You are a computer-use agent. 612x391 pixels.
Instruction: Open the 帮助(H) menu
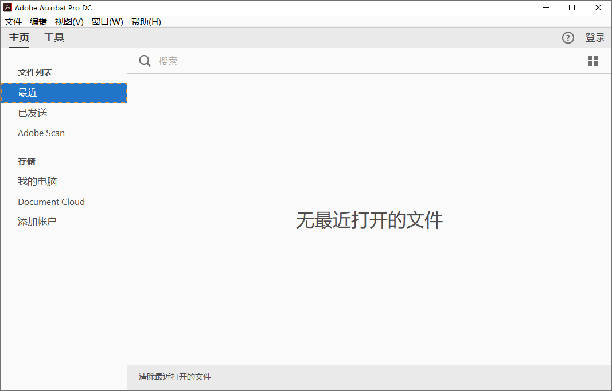click(x=146, y=21)
